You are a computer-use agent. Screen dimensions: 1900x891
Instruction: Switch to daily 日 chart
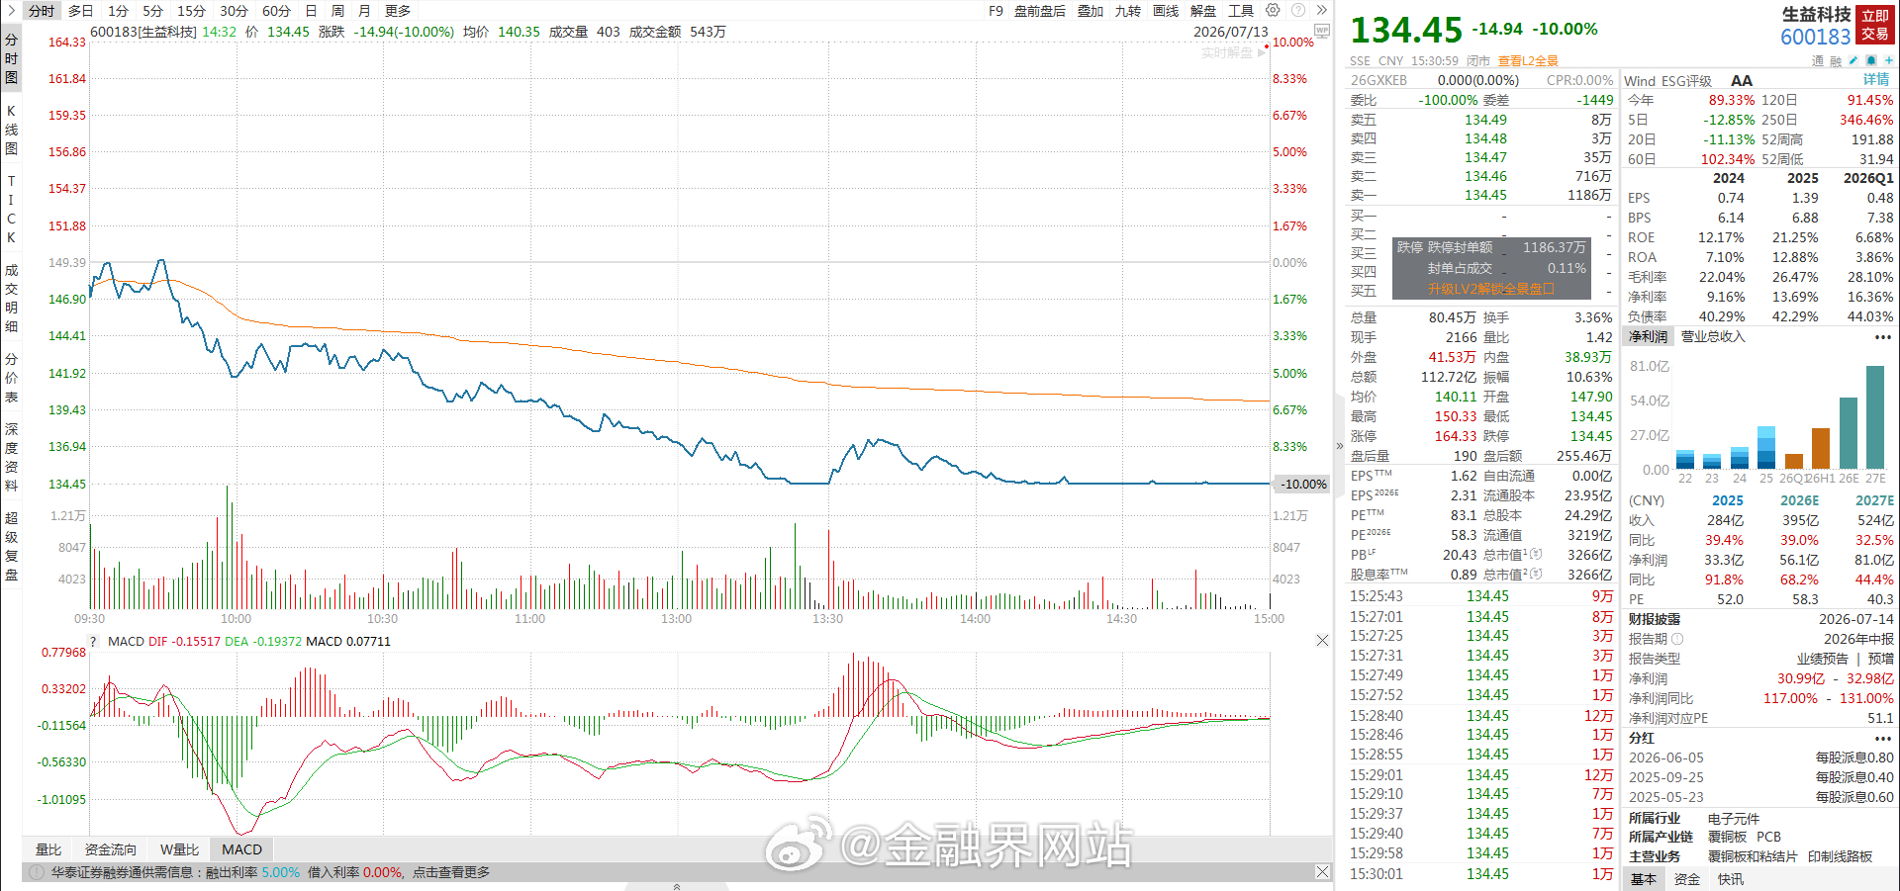click(x=311, y=11)
